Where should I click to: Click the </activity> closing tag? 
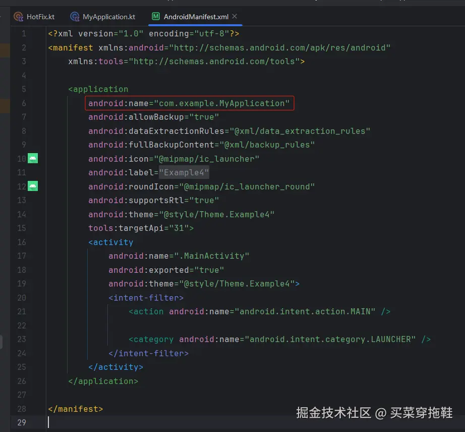pos(115,367)
